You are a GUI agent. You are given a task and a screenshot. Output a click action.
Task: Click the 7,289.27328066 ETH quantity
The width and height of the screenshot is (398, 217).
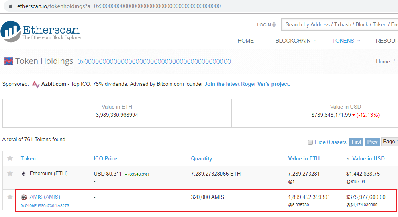click(x=216, y=174)
